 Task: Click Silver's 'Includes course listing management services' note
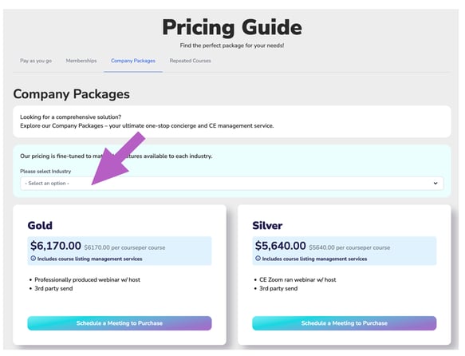(314, 259)
